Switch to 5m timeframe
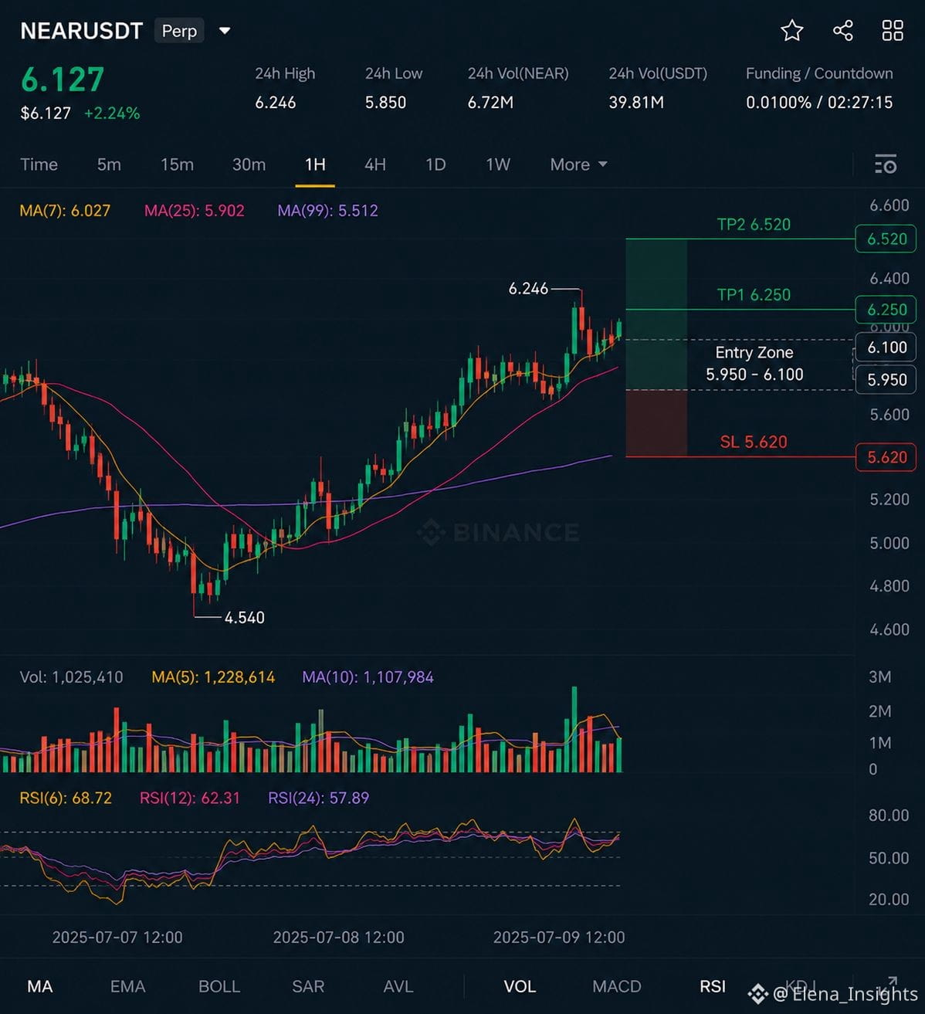The image size is (925, 1014). tap(109, 164)
